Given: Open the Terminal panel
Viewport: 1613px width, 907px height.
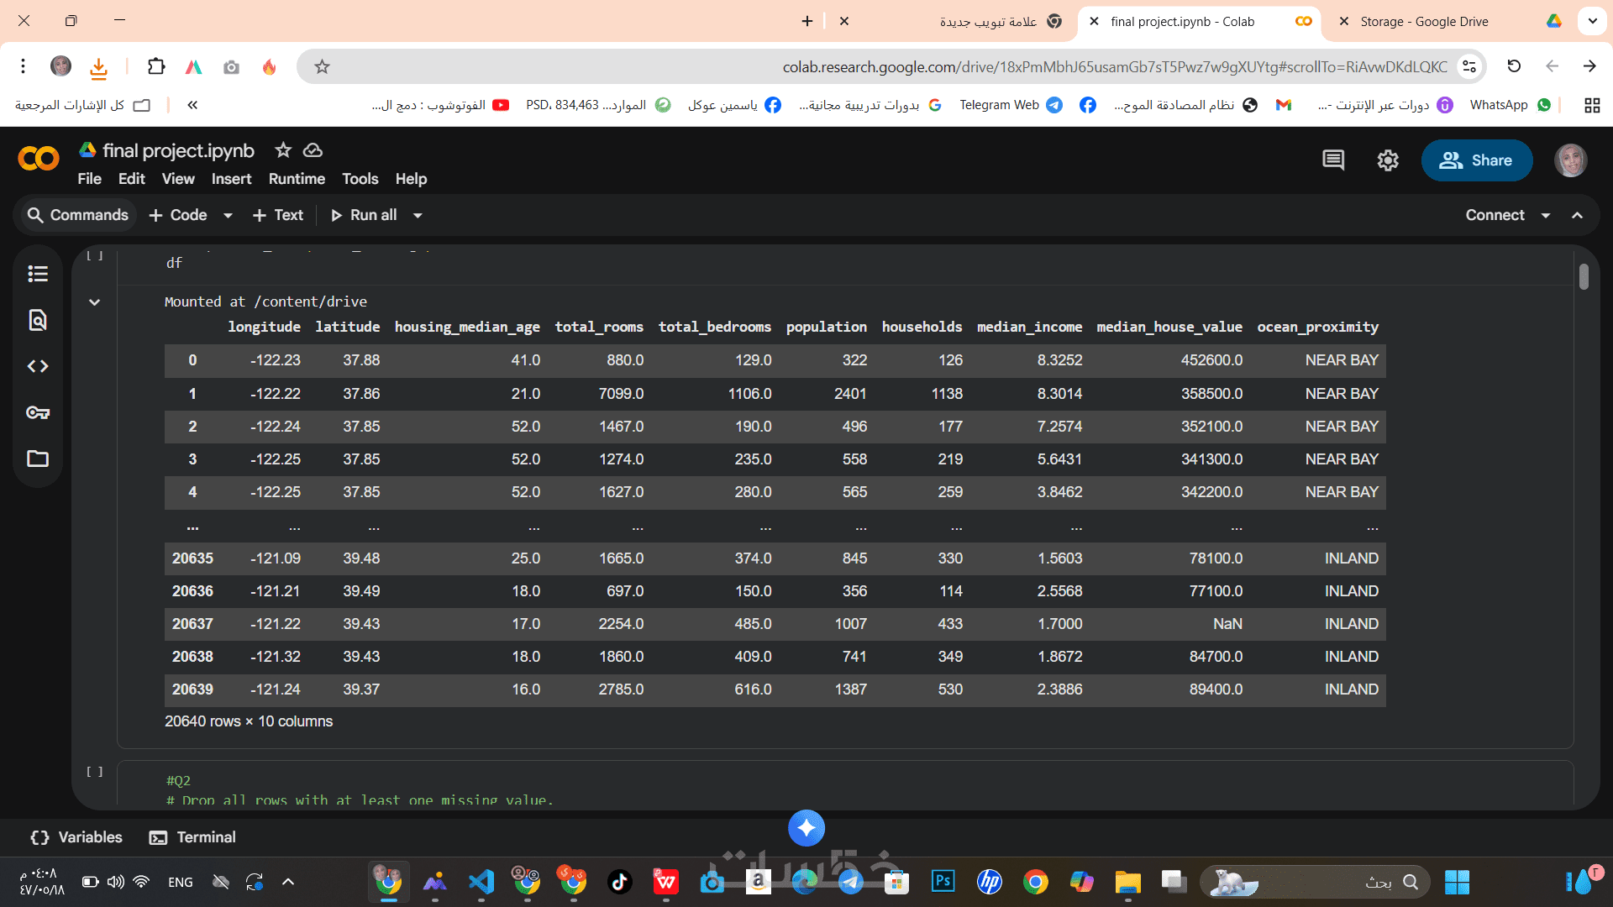Looking at the screenshot, I should (x=192, y=837).
